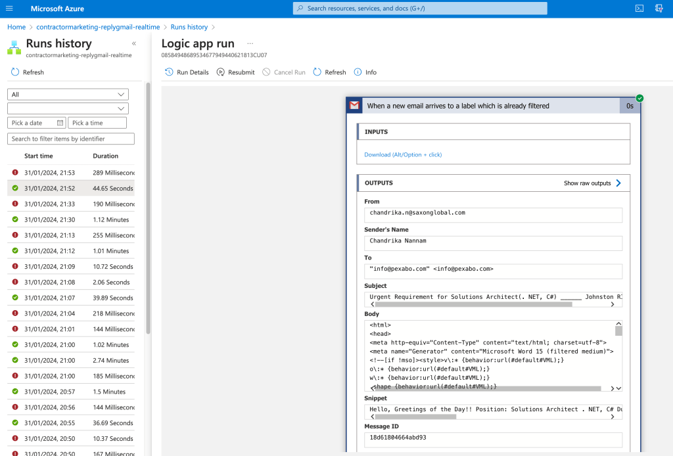Click succeeded status icon for 21:52 run
The width and height of the screenshot is (673, 456).
tap(15, 188)
